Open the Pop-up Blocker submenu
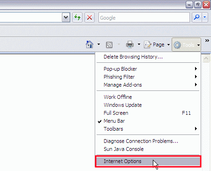 tap(148, 69)
